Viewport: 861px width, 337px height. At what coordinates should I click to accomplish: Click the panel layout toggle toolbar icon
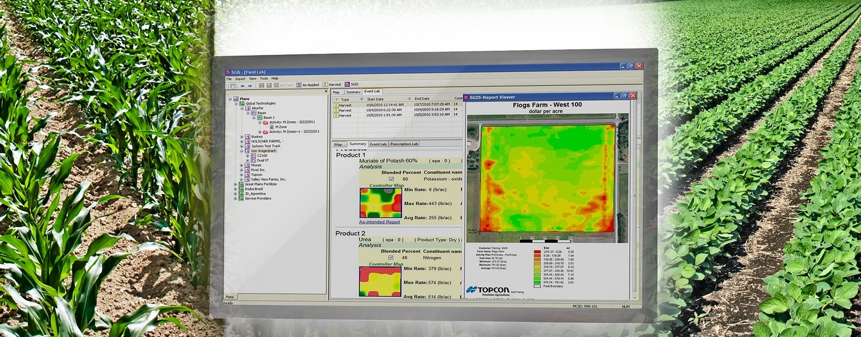(232, 86)
